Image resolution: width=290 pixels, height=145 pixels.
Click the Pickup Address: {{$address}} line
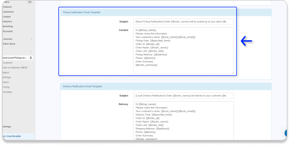[151, 55]
